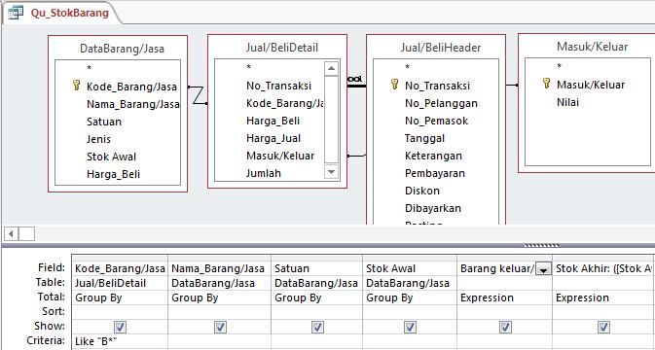Viewport: 655px width, 350px height.
Task: Click Total cell Group By under Satuan
Action: pyautogui.click(x=317, y=297)
